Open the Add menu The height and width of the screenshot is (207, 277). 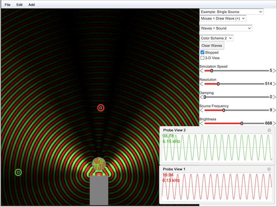tap(32, 5)
